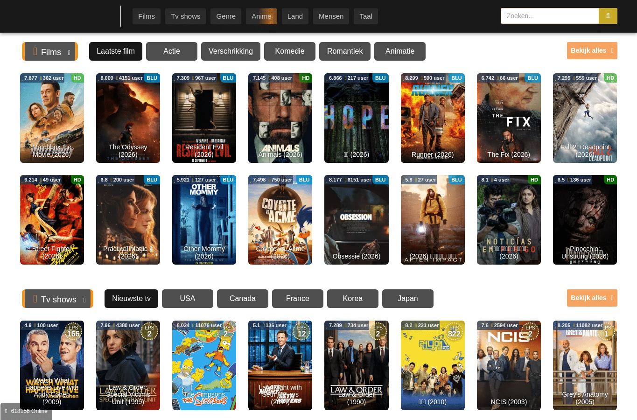Open the Films section dropdown
Screen dimensions: 637x420
[50, 51]
